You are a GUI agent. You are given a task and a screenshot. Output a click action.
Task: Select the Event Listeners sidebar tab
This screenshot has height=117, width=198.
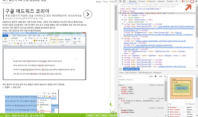coord(131,73)
